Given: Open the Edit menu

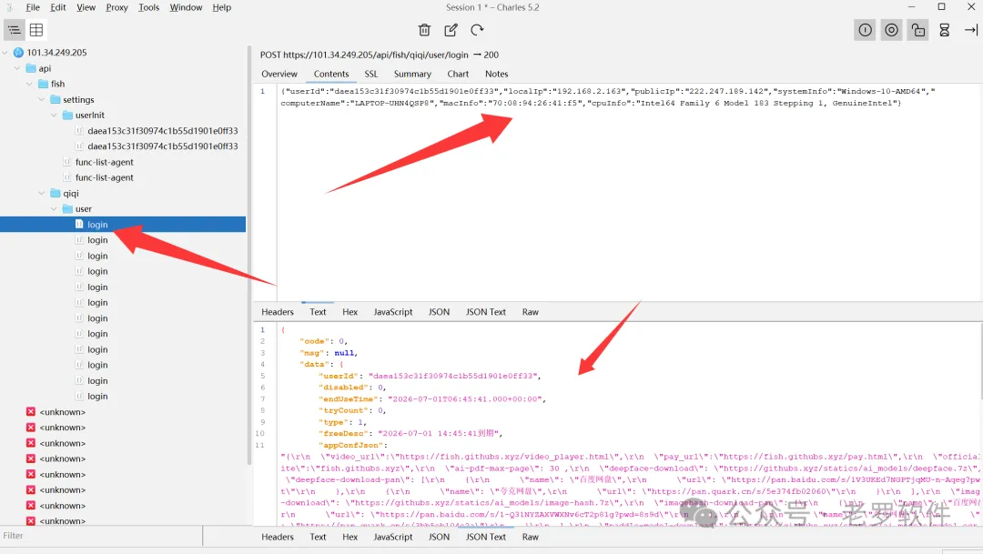Looking at the screenshot, I should [58, 7].
